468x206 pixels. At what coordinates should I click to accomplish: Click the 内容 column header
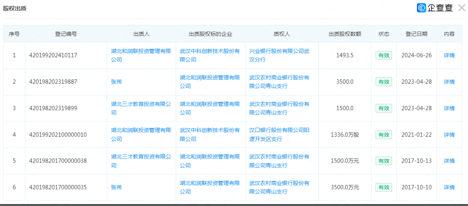449,34
